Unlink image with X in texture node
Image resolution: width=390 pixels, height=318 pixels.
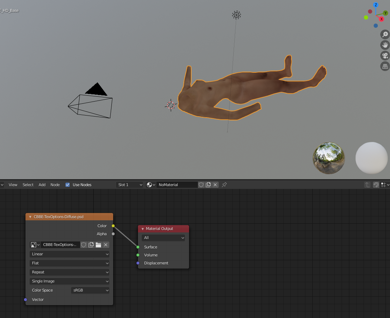click(106, 245)
